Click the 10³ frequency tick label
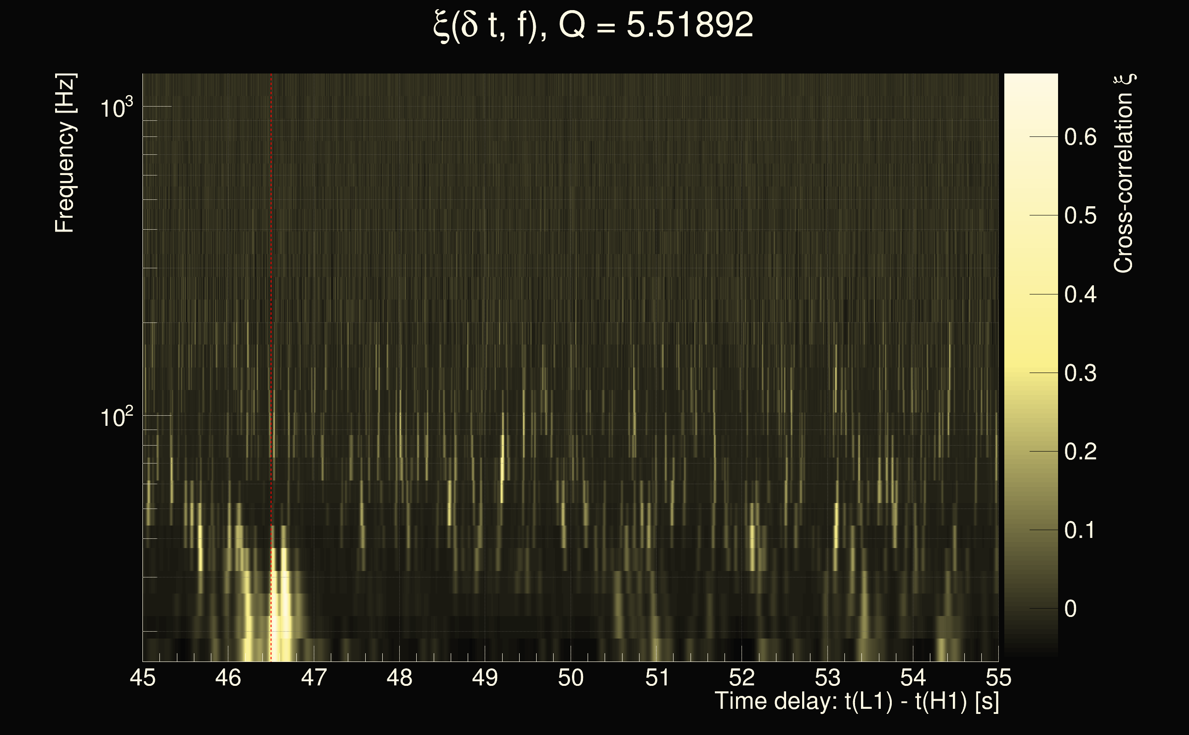 click(117, 108)
